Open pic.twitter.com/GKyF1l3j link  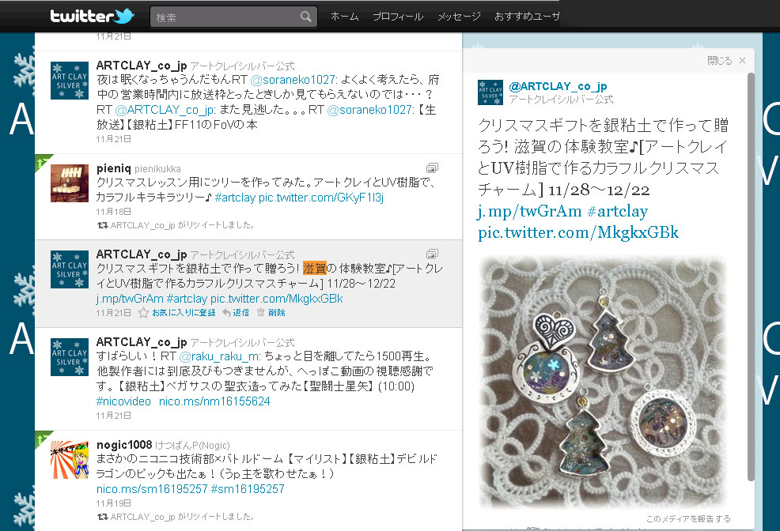(x=321, y=198)
